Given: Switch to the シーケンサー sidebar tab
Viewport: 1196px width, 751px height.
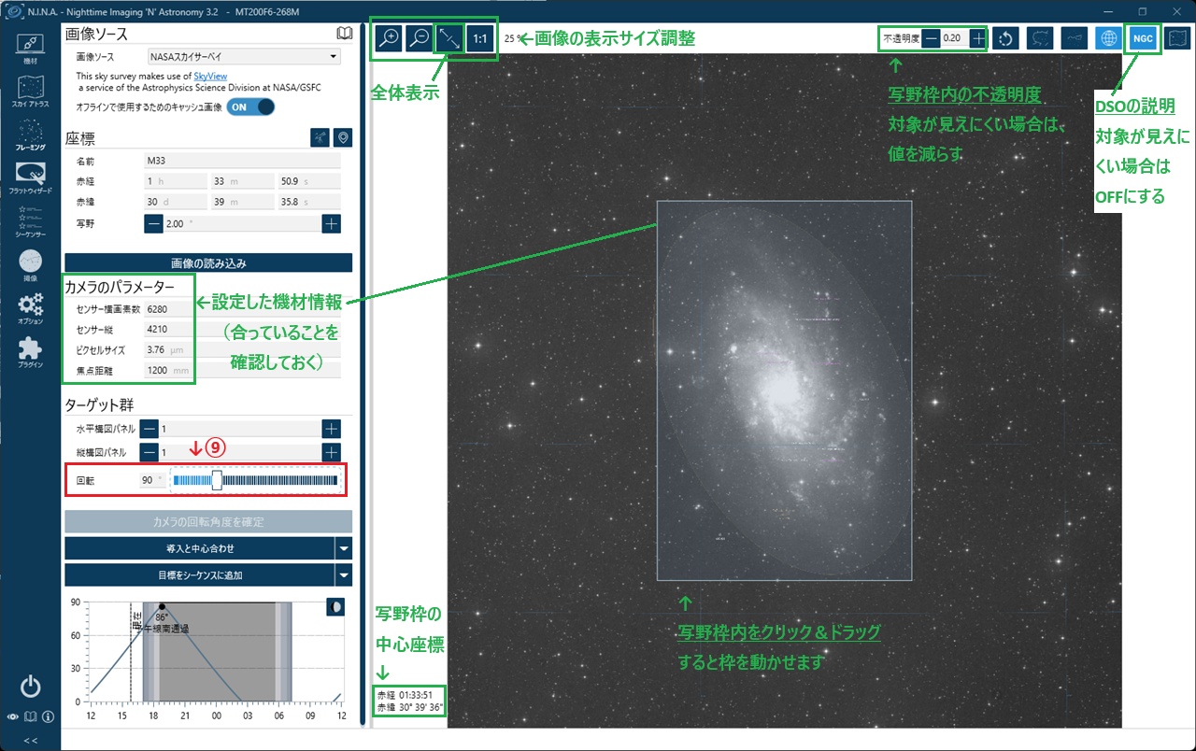Looking at the screenshot, I should click(30, 222).
